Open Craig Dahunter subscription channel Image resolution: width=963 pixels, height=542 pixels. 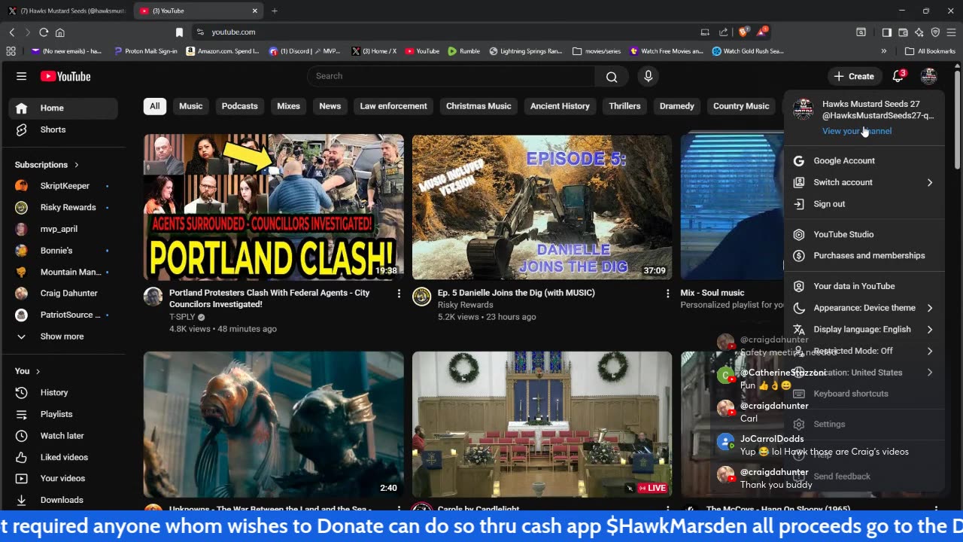tap(69, 293)
